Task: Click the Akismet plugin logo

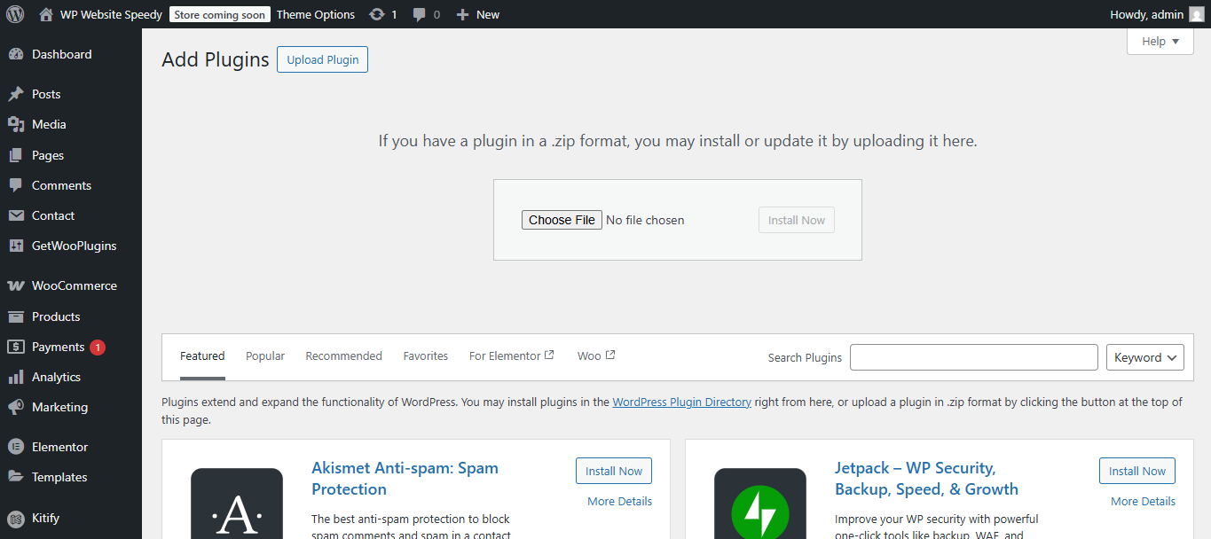Action: point(237,504)
